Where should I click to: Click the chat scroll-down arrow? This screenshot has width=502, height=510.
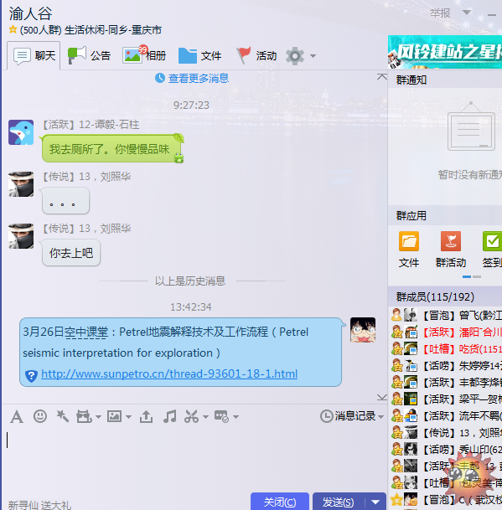coord(381,398)
